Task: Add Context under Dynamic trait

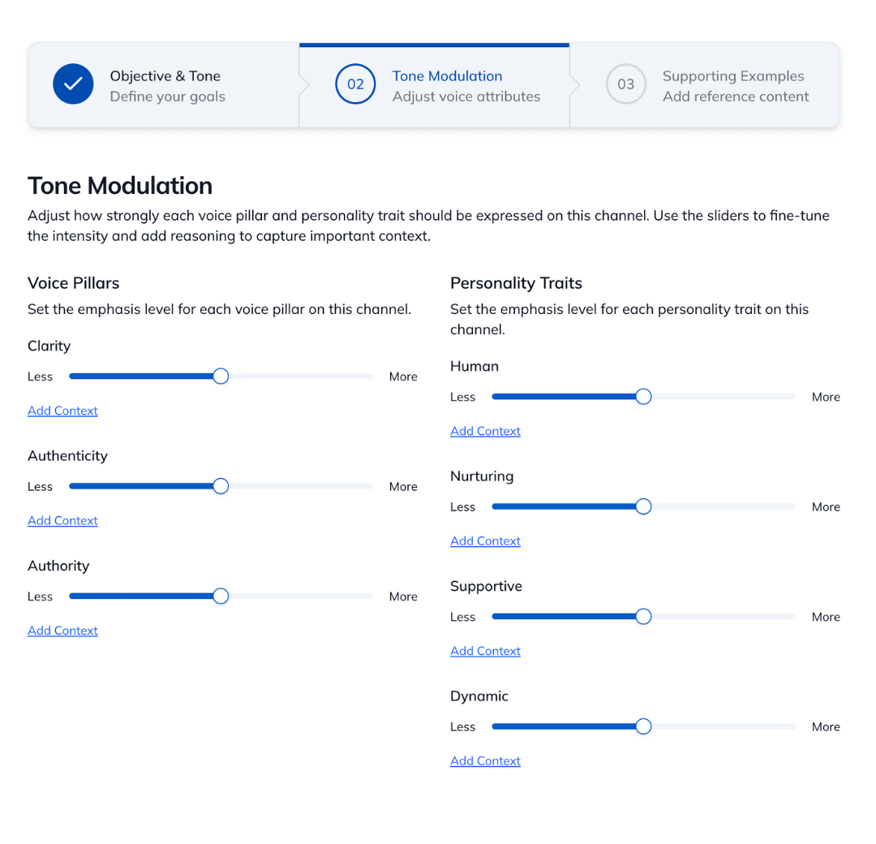Action: (486, 761)
